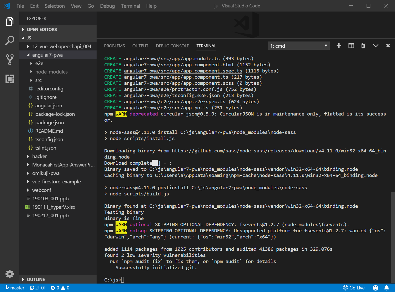The image size is (395, 292).
Task: Close the terminal panel
Action: [388, 46]
